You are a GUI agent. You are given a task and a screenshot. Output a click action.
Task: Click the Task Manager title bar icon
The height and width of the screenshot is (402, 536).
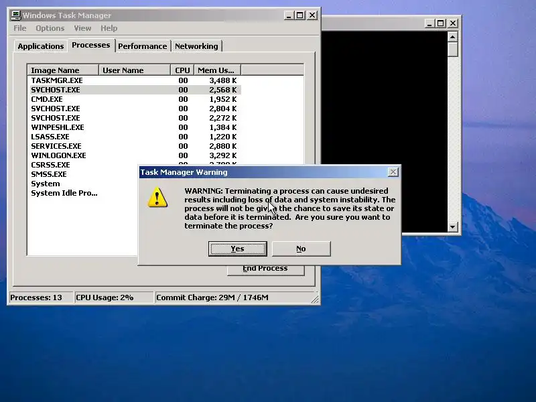coord(15,15)
